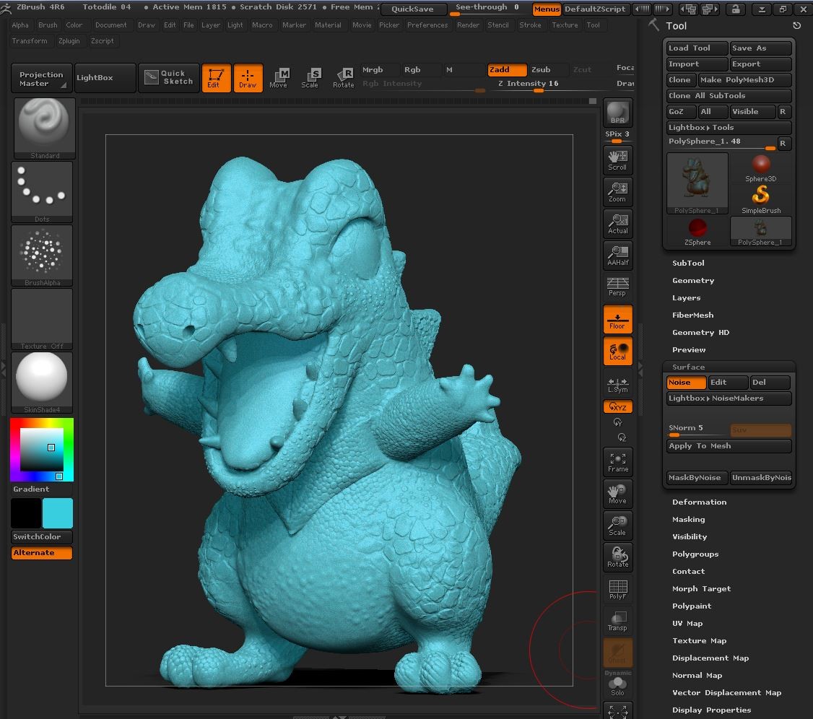Open the Zplugin menu
813x719 pixels.
(69, 41)
